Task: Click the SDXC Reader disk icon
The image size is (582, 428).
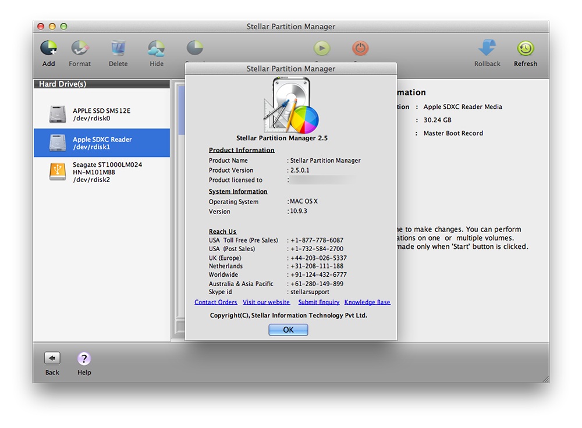Action: 58,143
